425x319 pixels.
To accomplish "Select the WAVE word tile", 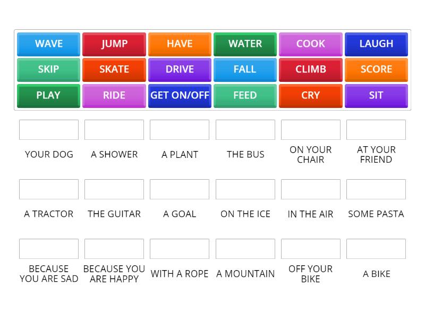I will click(48, 44).
